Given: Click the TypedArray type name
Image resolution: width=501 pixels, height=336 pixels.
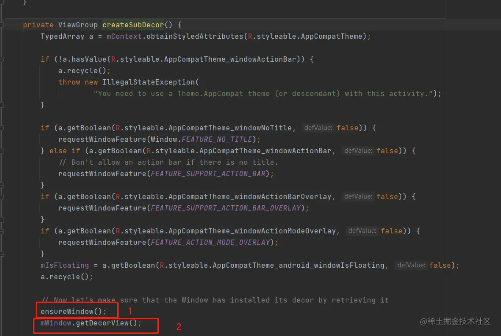Looking at the screenshot, I should coord(62,37).
